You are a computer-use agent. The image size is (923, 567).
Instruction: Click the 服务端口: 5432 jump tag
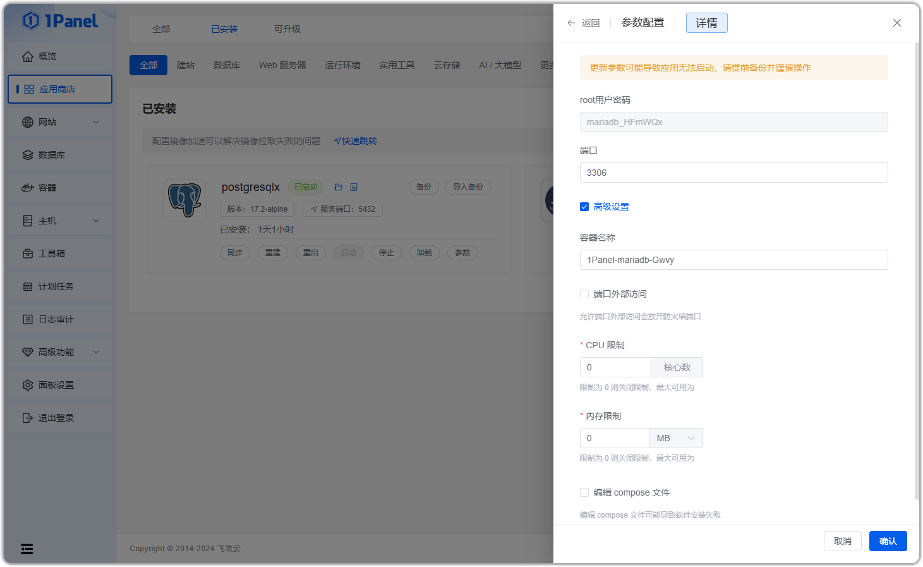[x=342, y=209]
